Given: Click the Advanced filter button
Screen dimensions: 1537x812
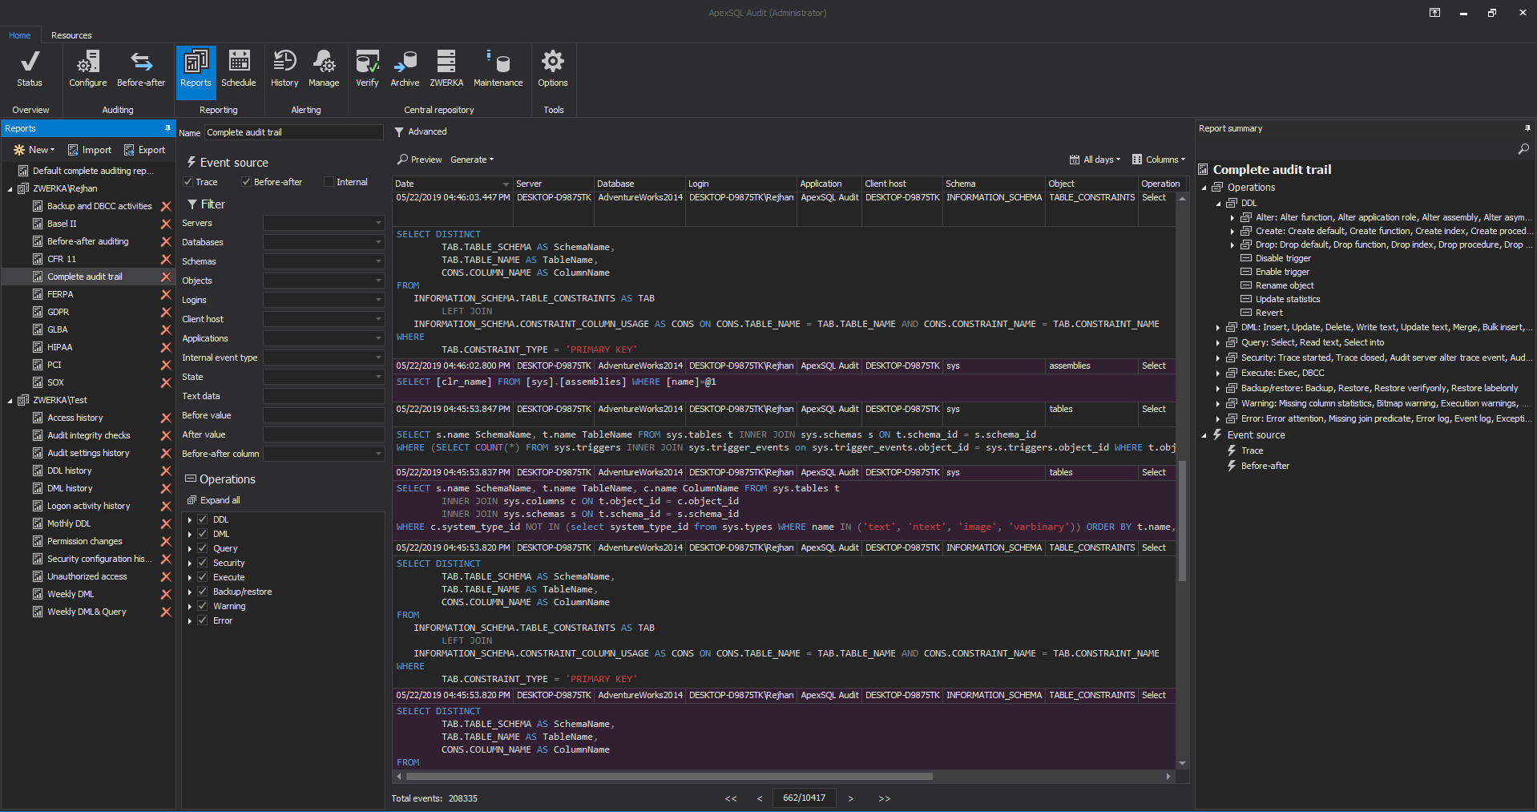Looking at the screenshot, I should point(421,131).
